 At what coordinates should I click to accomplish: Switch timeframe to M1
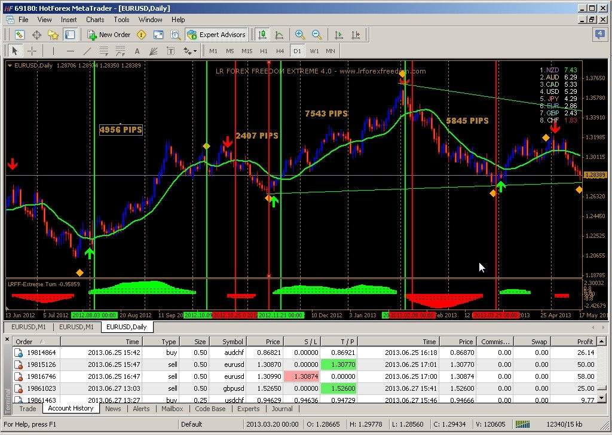[213, 51]
